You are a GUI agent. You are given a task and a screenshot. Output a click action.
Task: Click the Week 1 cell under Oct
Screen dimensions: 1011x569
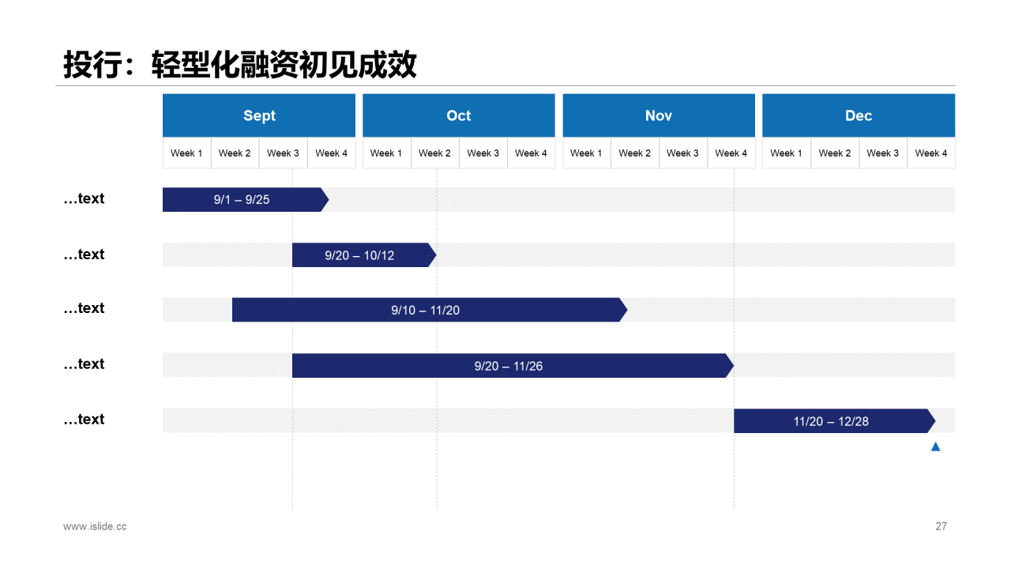(x=386, y=153)
